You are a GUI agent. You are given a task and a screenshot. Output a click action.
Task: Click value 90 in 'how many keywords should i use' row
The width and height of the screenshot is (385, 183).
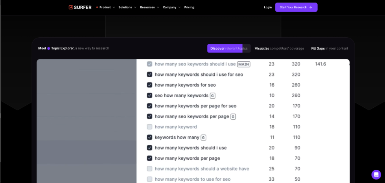tap(297, 148)
